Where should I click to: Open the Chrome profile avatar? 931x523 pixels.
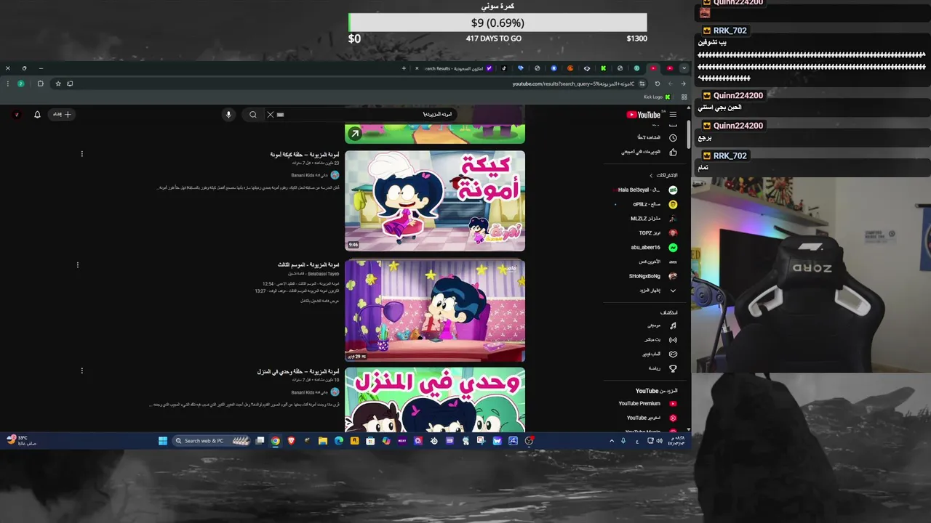[x=20, y=84]
